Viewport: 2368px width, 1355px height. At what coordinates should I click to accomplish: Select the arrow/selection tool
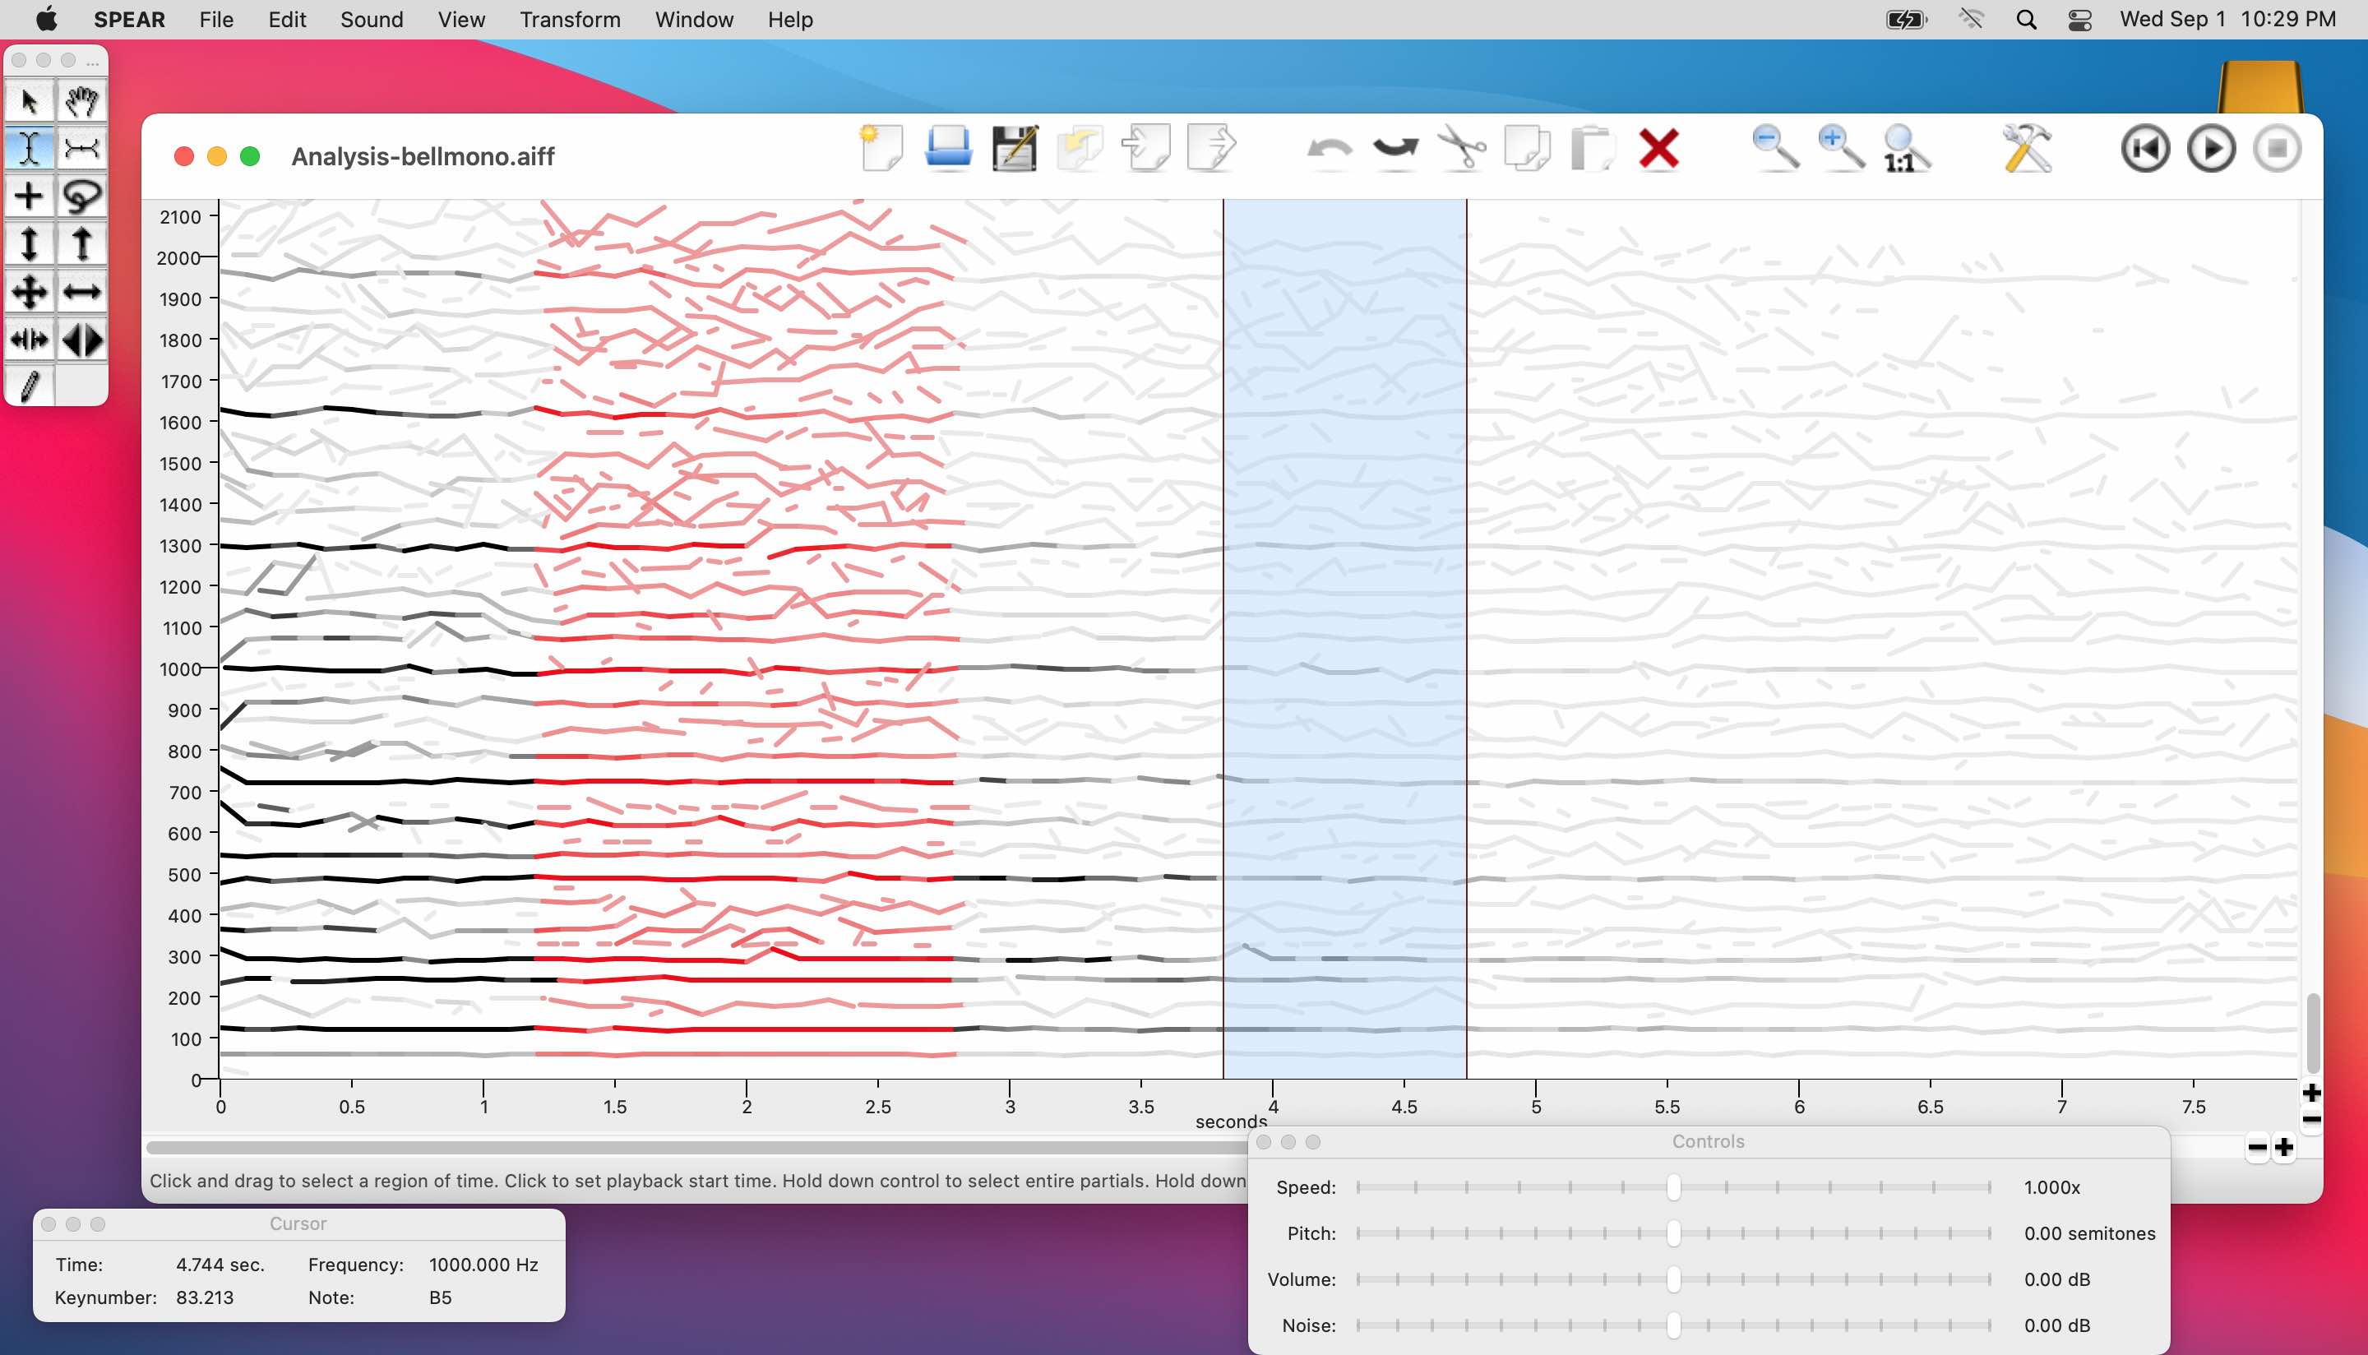(30, 101)
